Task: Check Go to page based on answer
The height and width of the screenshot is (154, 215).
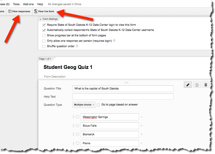Action: pyautogui.click(x=98, y=105)
